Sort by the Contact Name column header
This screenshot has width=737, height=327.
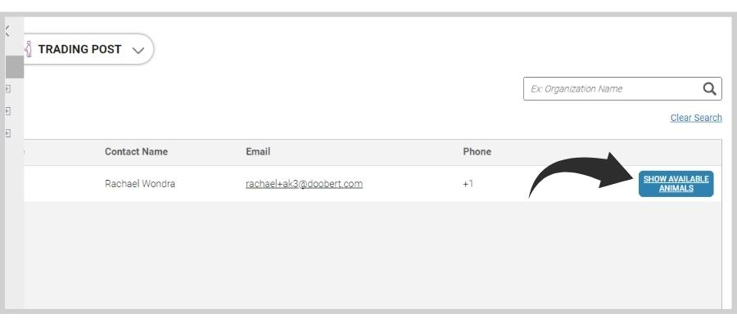click(135, 152)
